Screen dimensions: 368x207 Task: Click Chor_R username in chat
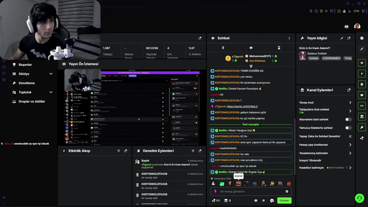[215, 166]
